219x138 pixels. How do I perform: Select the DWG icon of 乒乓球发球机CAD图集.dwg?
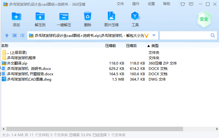(4, 79)
